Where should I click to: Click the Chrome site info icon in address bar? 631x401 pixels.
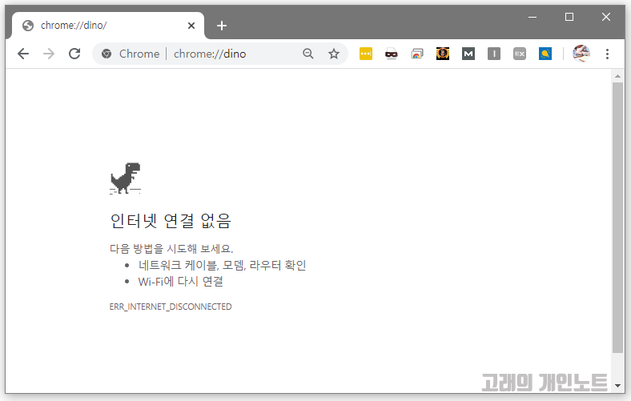click(x=107, y=54)
